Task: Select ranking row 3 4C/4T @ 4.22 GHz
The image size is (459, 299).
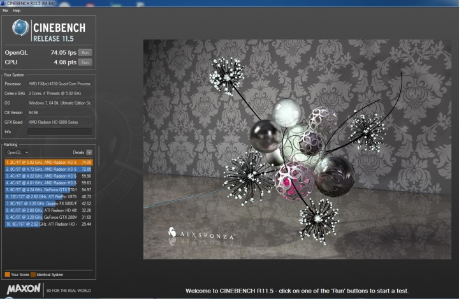Action: point(48,176)
